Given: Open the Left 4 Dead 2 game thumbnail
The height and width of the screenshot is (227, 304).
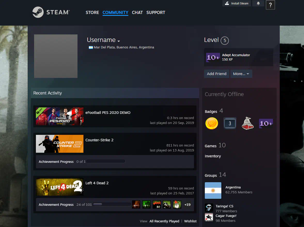Looking at the screenshot, I should tap(60, 187).
